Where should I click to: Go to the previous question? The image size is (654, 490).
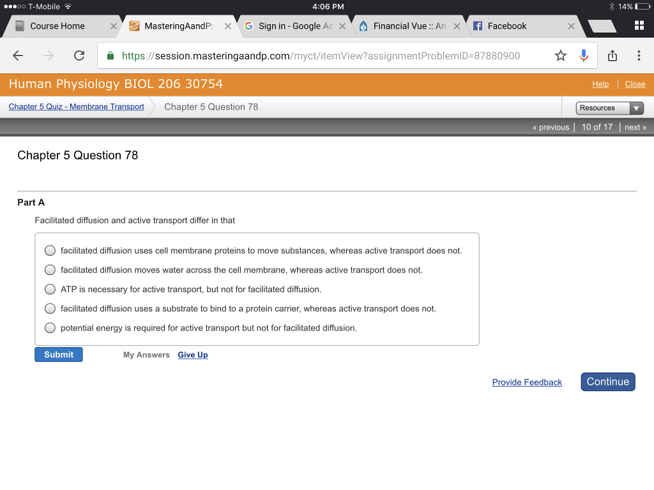551,127
